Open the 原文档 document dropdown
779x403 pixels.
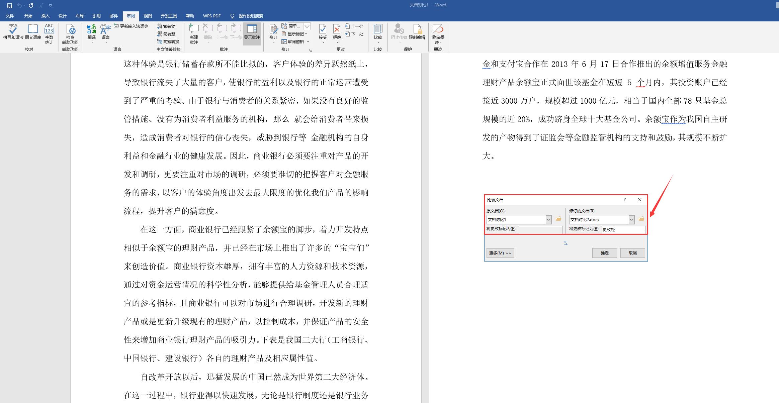pos(548,219)
